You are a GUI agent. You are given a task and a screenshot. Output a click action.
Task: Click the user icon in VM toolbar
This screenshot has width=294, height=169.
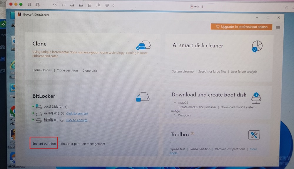click(x=98, y=5)
